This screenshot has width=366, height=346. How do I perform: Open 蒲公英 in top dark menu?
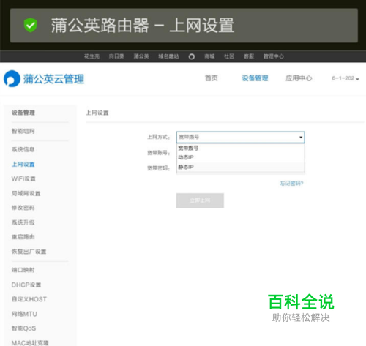tap(141, 56)
